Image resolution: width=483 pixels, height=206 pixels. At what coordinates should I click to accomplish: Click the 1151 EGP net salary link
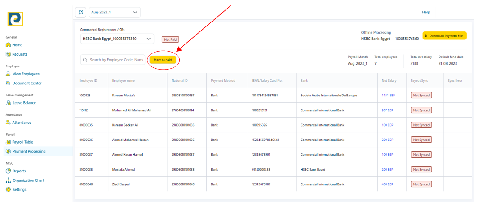[x=387, y=96]
